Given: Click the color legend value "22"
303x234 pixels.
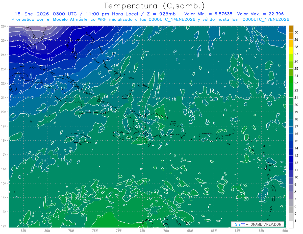Looking at the screenshot, I should tap(296, 90).
